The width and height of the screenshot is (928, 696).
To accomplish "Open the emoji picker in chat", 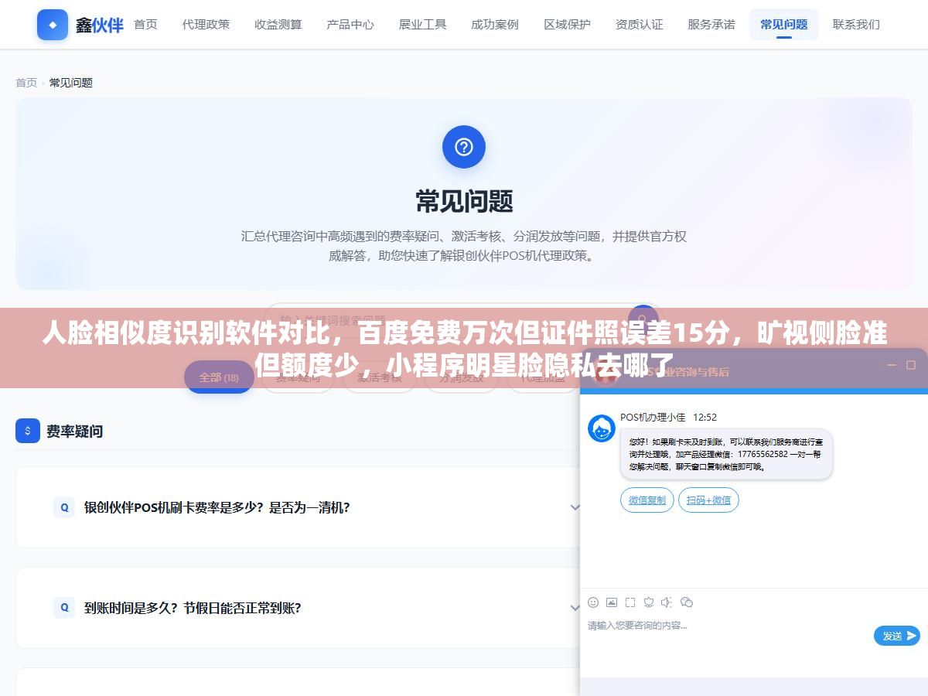I will pyautogui.click(x=593, y=602).
